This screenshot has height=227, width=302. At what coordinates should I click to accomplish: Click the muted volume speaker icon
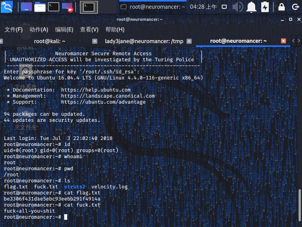tap(238, 7)
